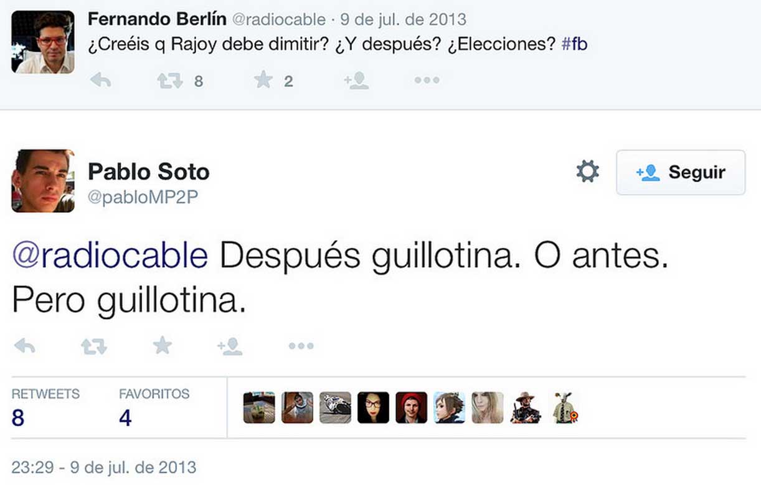761x485 pixels.
Task: Open more options on Fernando's tweet
Action: click(427, 80)
